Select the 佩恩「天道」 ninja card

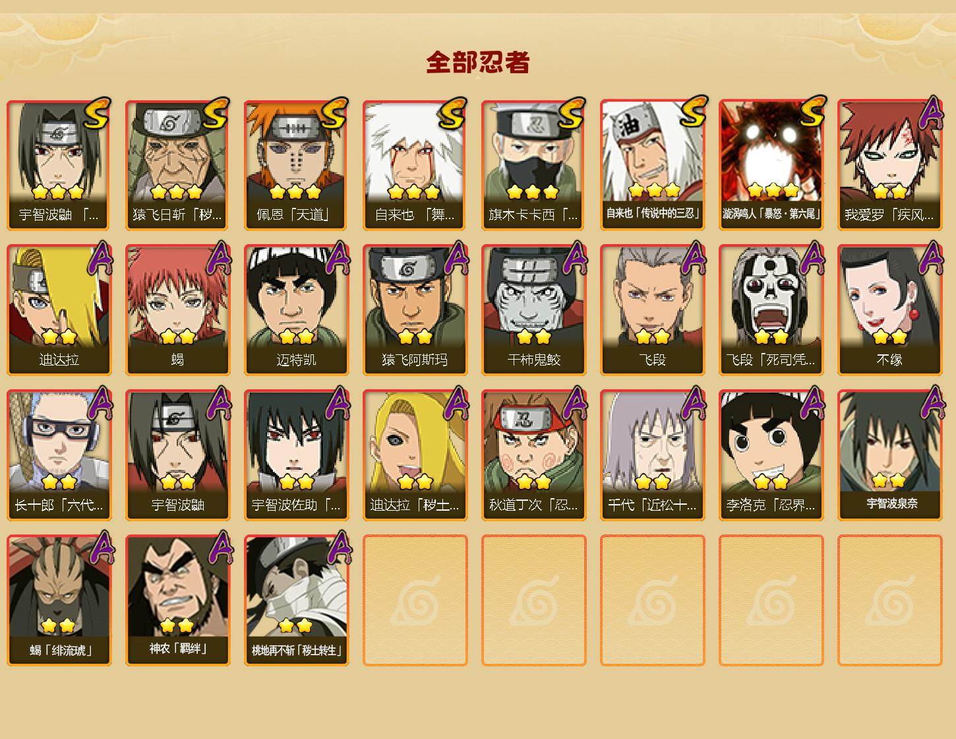click(x=296, y=165)
